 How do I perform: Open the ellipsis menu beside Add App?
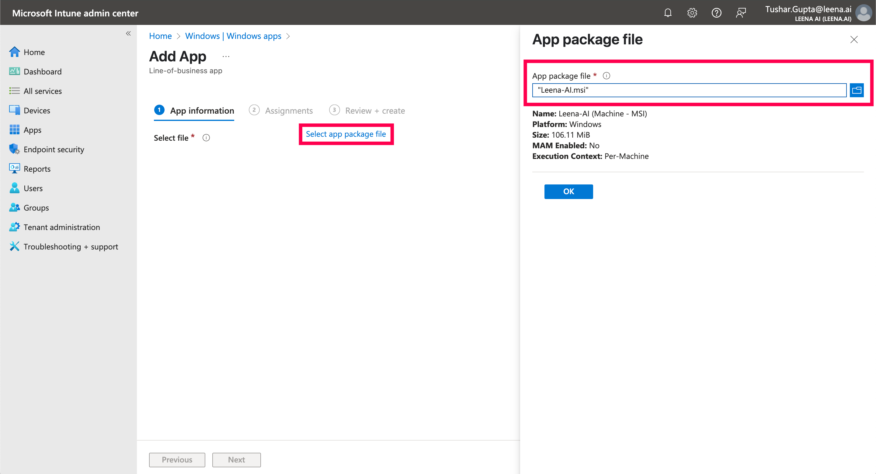[226, 57]
